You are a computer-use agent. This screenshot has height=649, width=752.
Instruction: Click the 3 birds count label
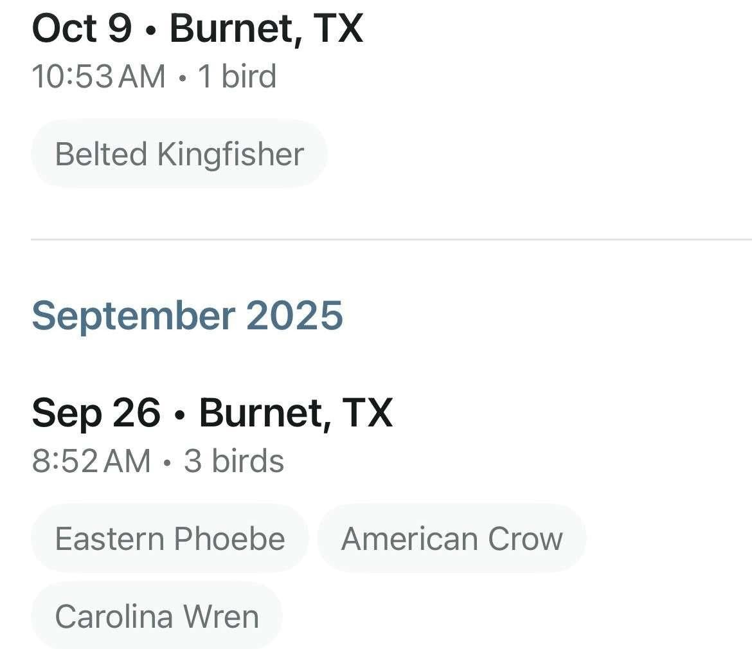point(234,461)
